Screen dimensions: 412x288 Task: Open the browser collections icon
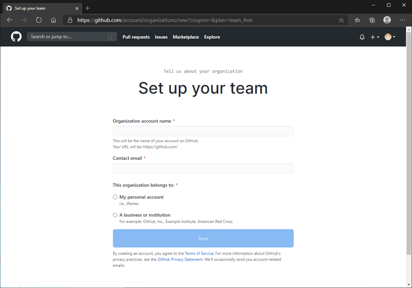coord(372,20)
